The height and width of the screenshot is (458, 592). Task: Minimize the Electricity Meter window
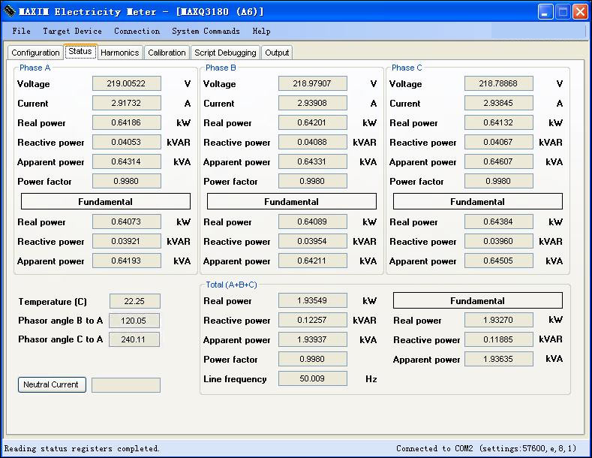pos(545,12)
